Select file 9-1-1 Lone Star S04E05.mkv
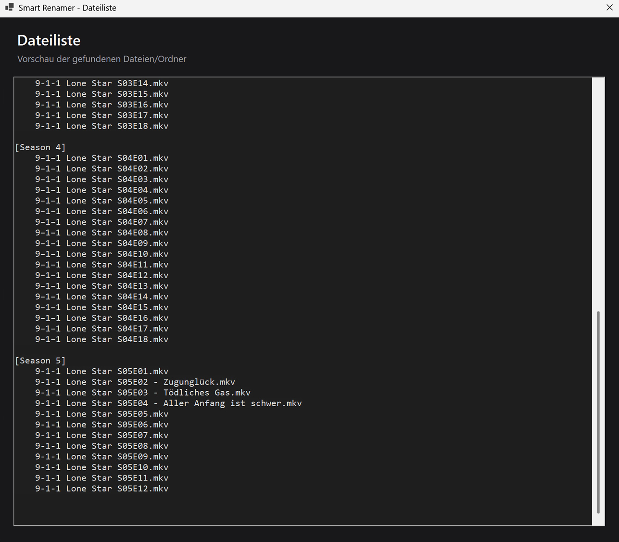The height and width of the screenshot is (542, 619). click(101, 201)
